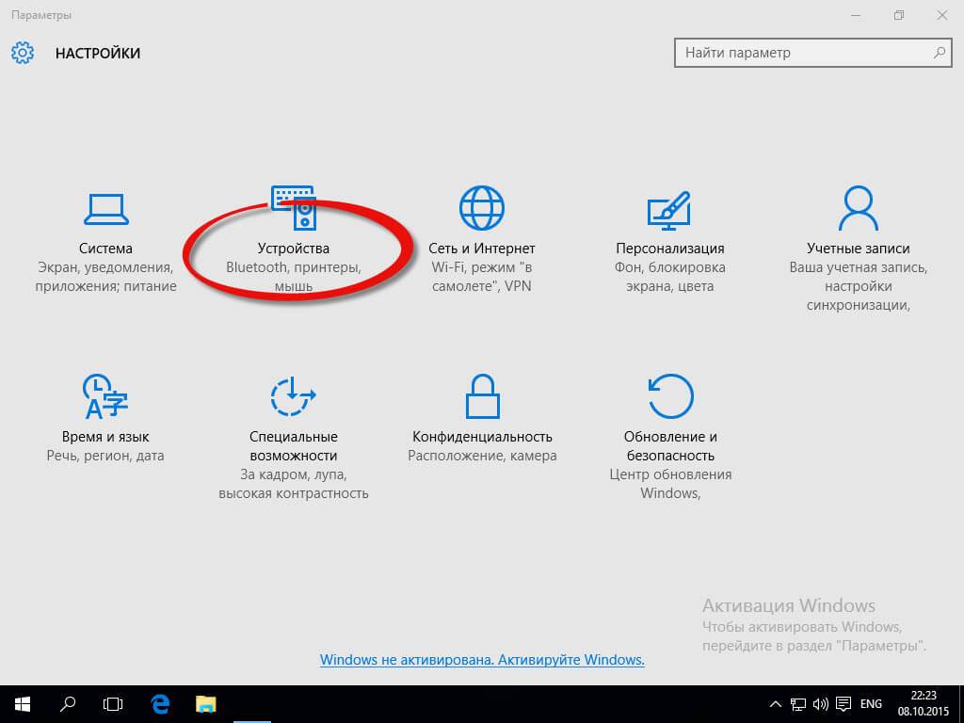964x723 pixels.
Task: Open File Explorer from taskbar
Action: pyautogui.click(x=205, y=703)
